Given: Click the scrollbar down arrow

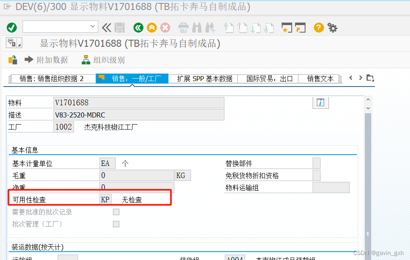Looking at the screenshot, I should coord(368,108).
